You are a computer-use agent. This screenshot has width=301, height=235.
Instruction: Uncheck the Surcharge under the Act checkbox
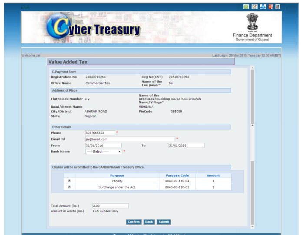point(69,187)
